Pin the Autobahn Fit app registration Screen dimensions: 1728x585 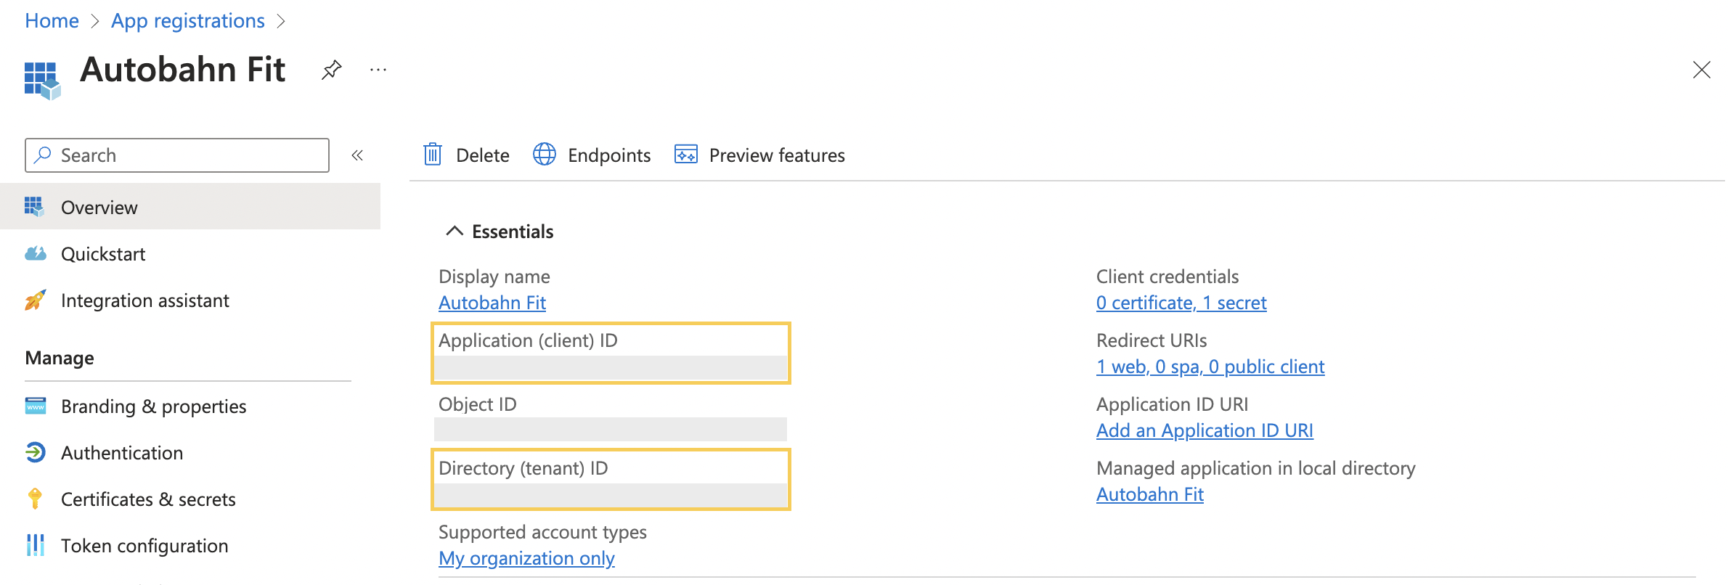[x=331, y=70]
